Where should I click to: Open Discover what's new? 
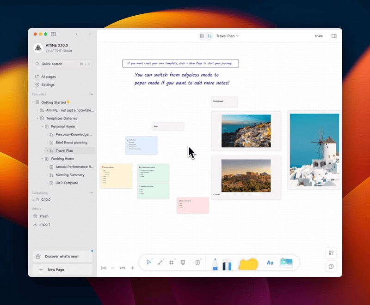tap(62, 257)
